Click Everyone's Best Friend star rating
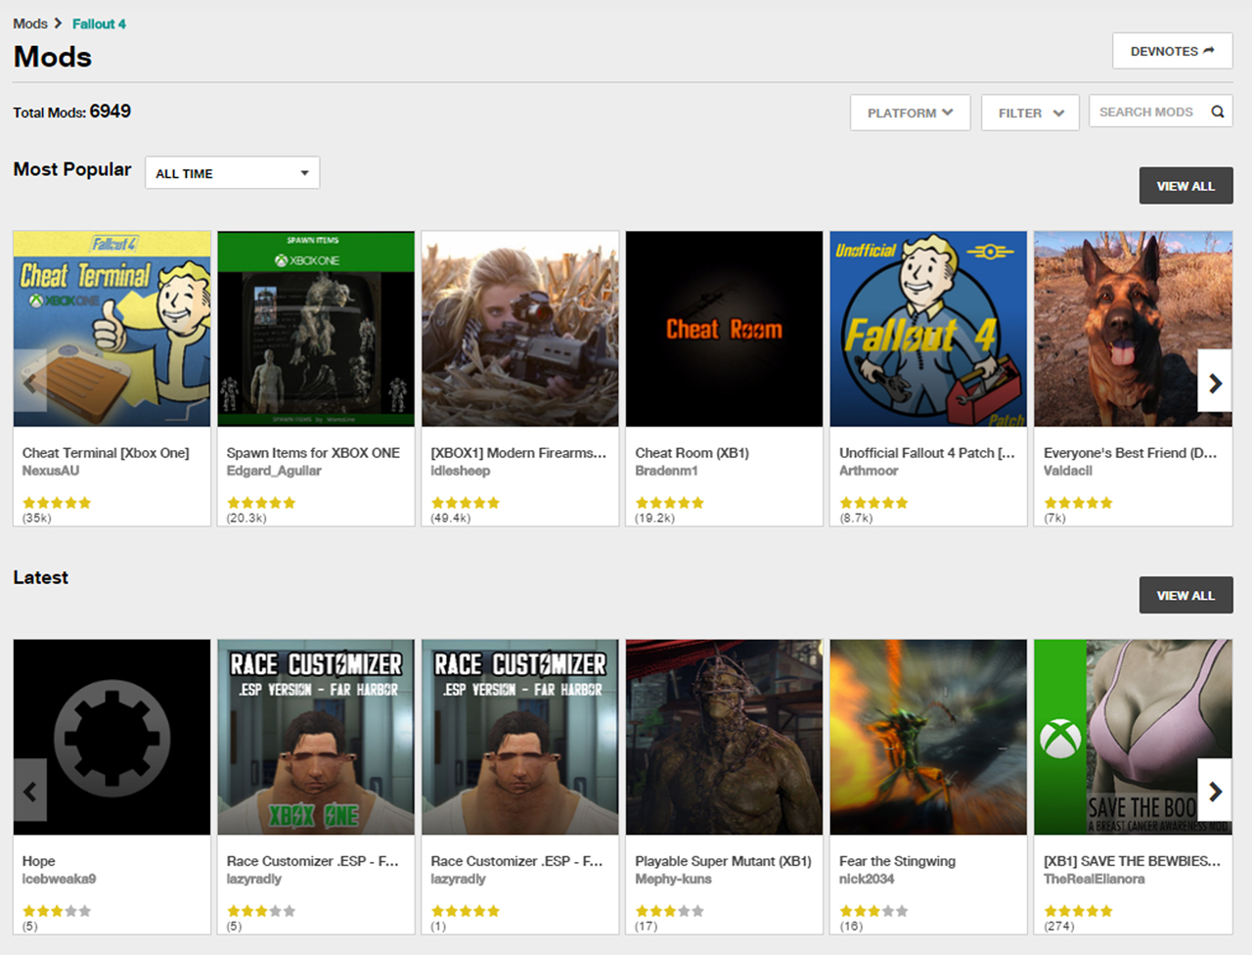This screenshot has width=1252, height=955. coord(1078,503)
